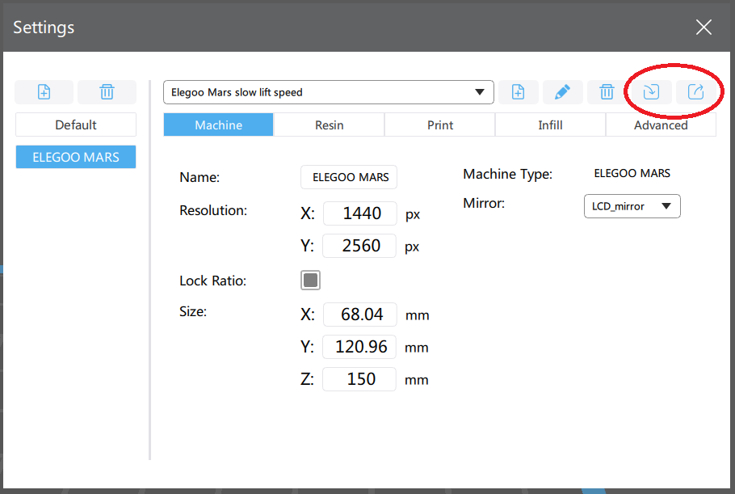Screen dimensions: 735x494
Task: Close the Settings dialog
Action: click(x=703, y=27)
